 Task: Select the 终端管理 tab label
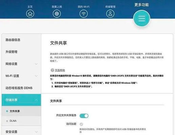[110, 7]
